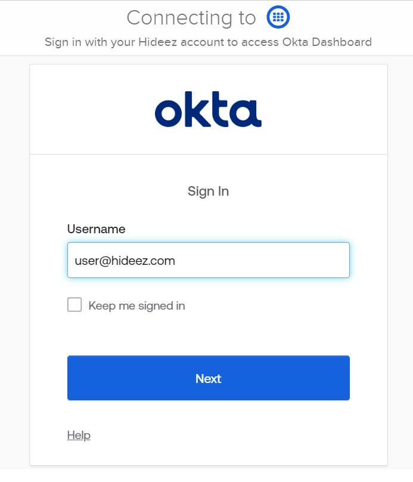Click the letter "o" of the okta logo
Viewport: 413px width, 482px height.
point(169,114)
